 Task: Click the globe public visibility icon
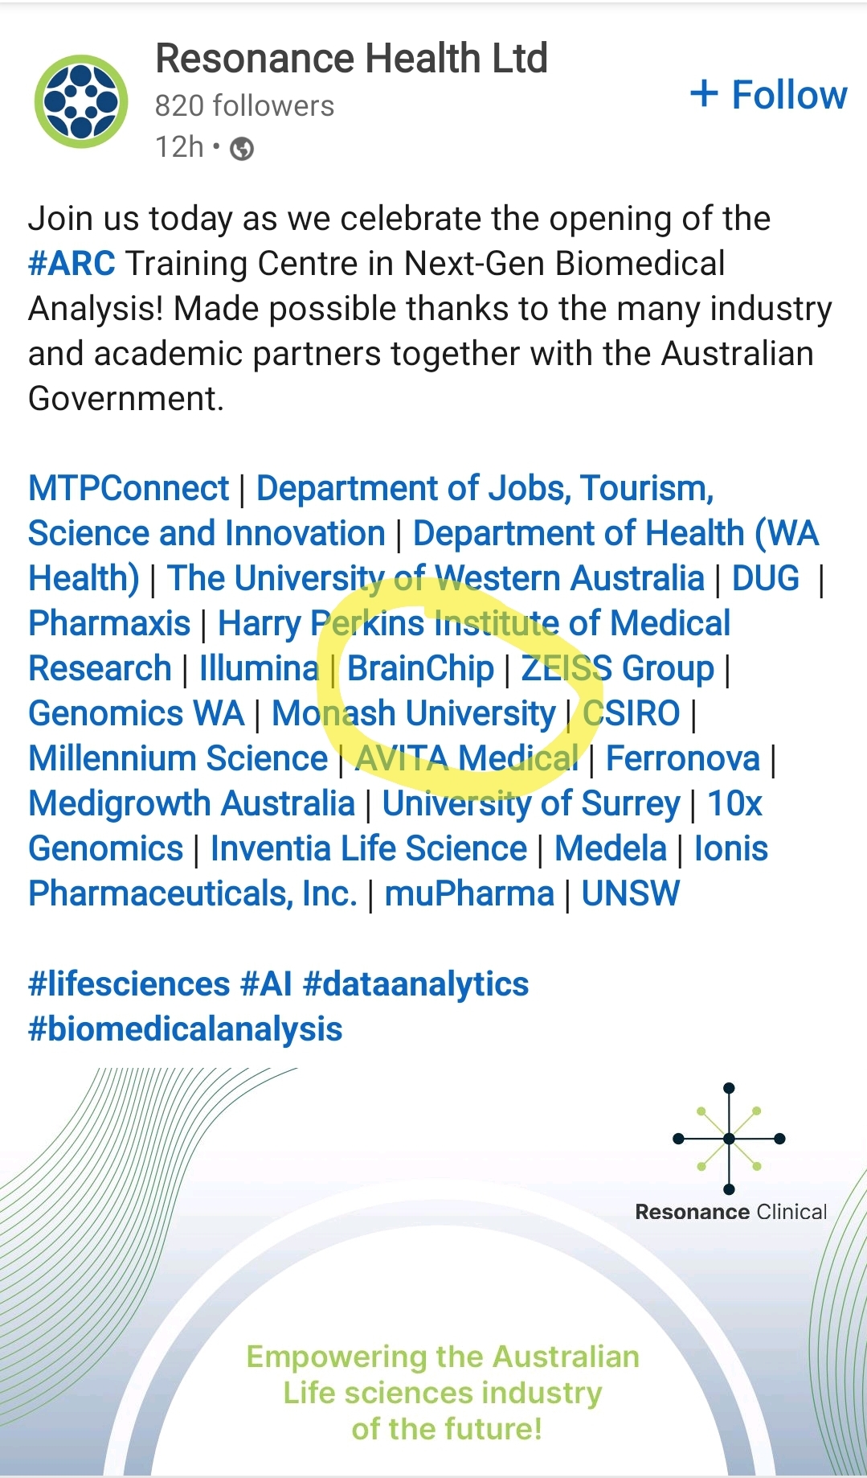(242, 149)
